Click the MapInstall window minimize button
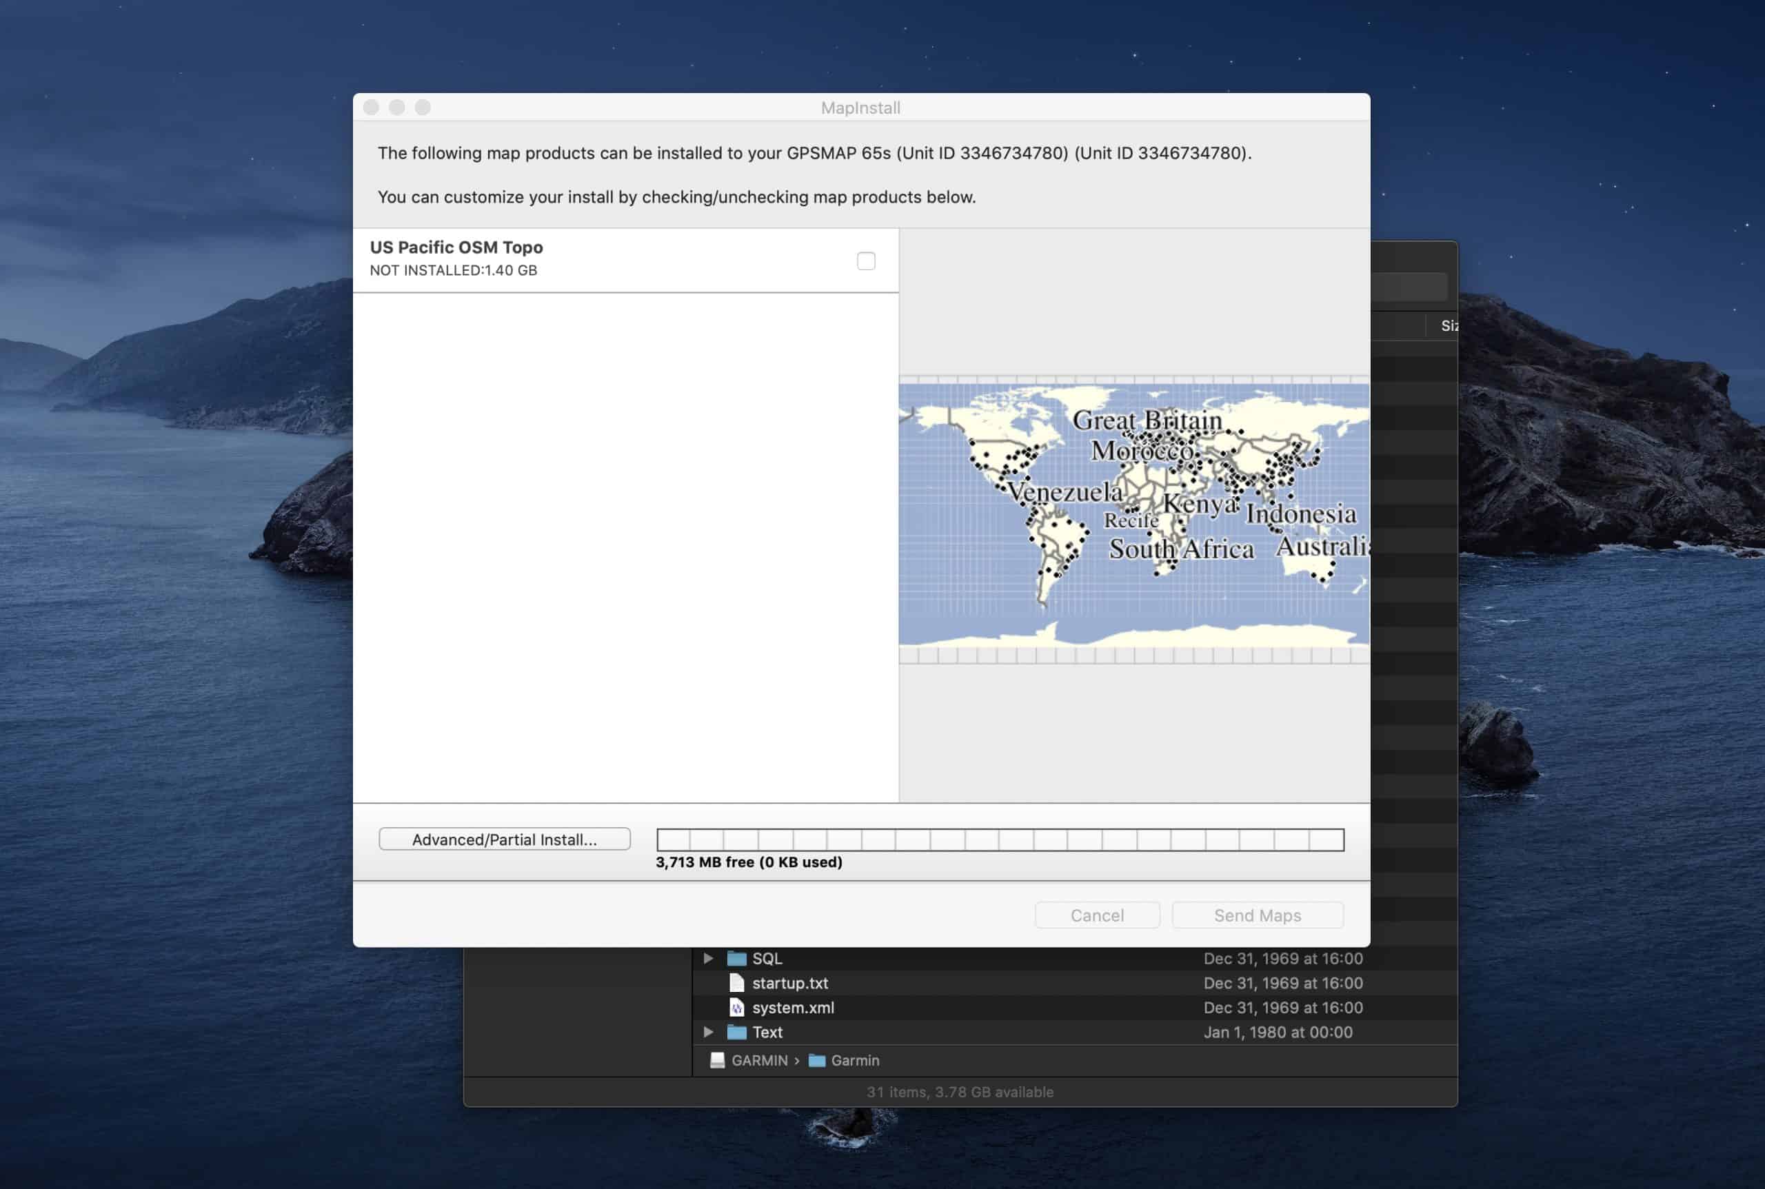Image resolution: width=1765 pixels, height=1189 pixels. click(396, 108)
